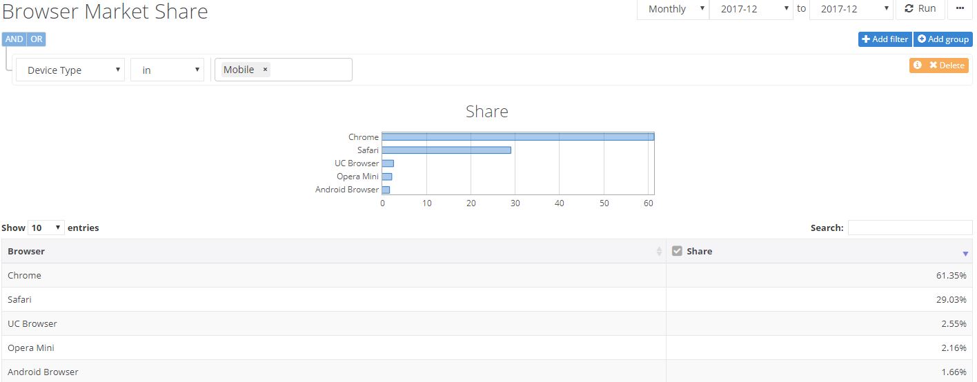Open the Monthly interval dropdown
The height and width of the screenshot is (382, 977).
pyautogui.click(x=673, y=9)
